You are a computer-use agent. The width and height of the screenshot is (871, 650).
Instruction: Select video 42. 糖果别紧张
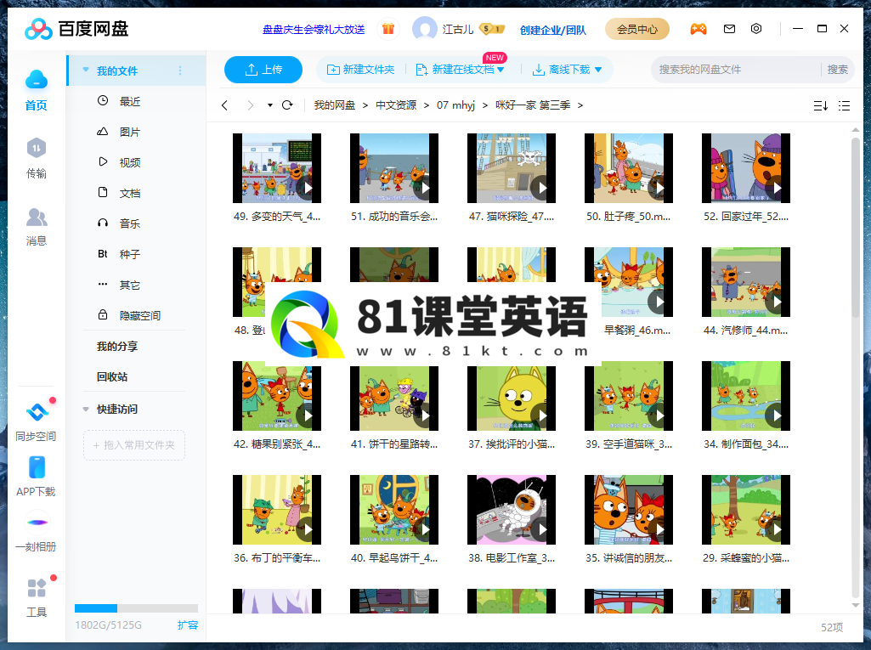click(x=277, y=405)
